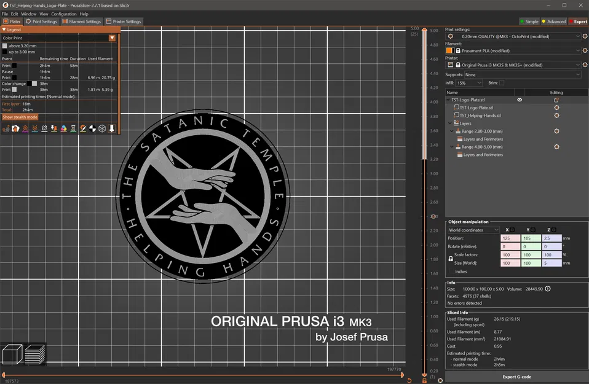Toggle travel moves visibility icon in legend
This screenshot has height=384, width=589.
click(6, 129)
